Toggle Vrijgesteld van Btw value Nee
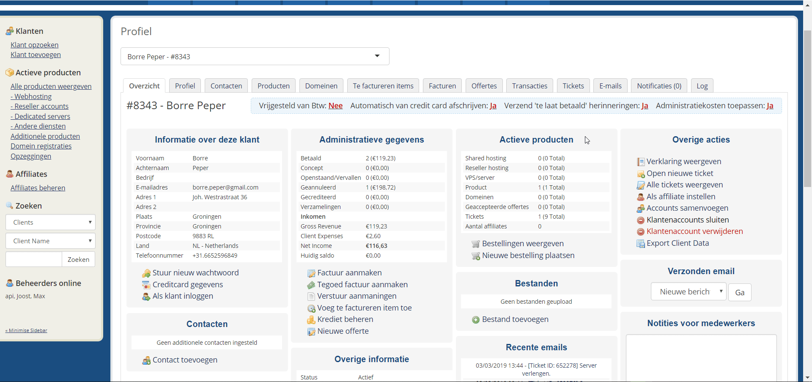This screenshot has height=382, width=812. click(x=335, y=106)
